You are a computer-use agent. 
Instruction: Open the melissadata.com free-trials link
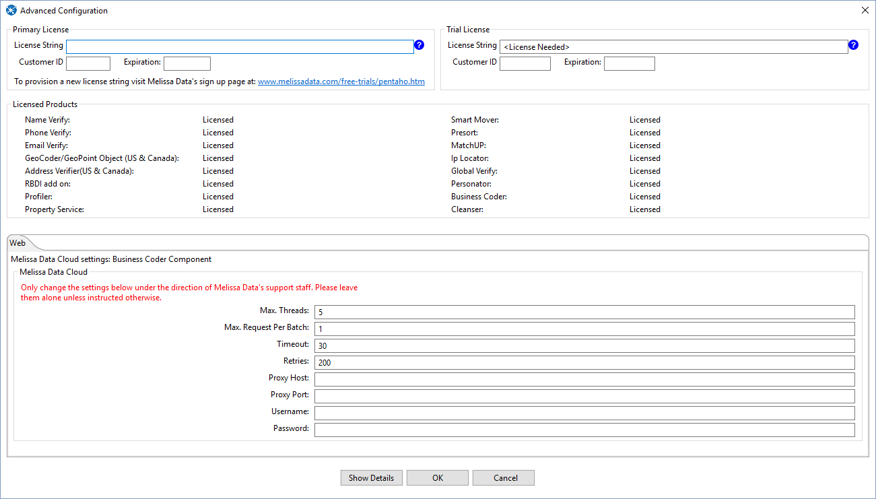coord(341,81)
